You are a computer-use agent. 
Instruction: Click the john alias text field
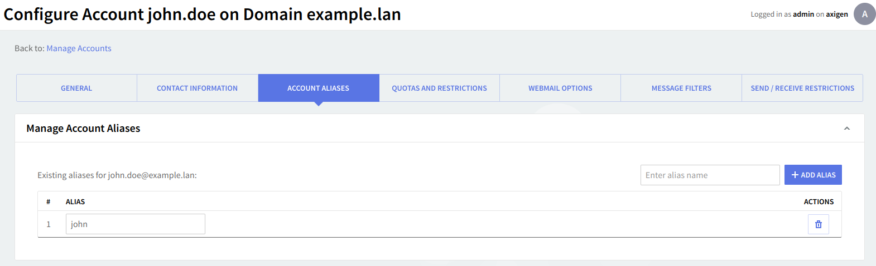(x=135, y=224)
